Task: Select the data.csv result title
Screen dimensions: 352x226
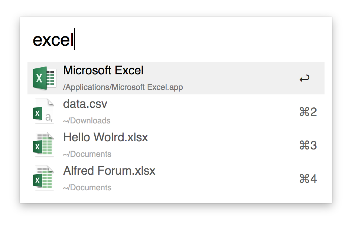Action: (85, 104)
